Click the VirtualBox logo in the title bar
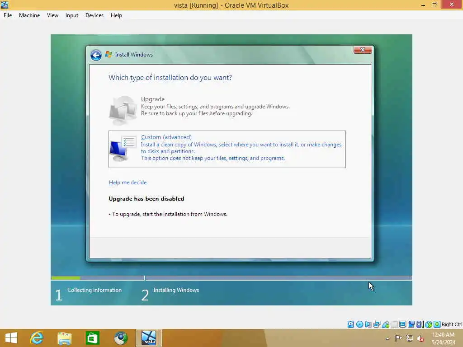 5,5
